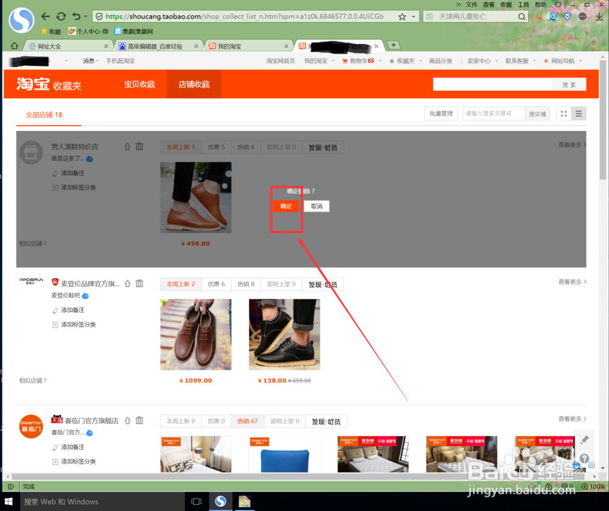
Task: Focus the 请输入搜索关键词 input field
Action: click(494, 114)
